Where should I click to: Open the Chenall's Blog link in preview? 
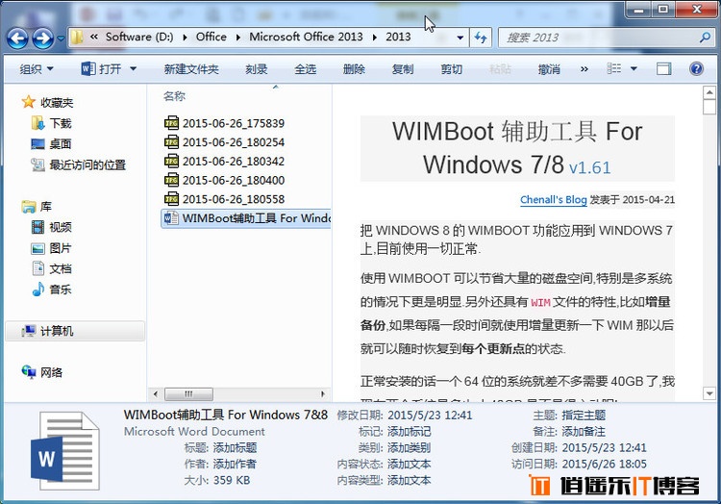(553, 199)
